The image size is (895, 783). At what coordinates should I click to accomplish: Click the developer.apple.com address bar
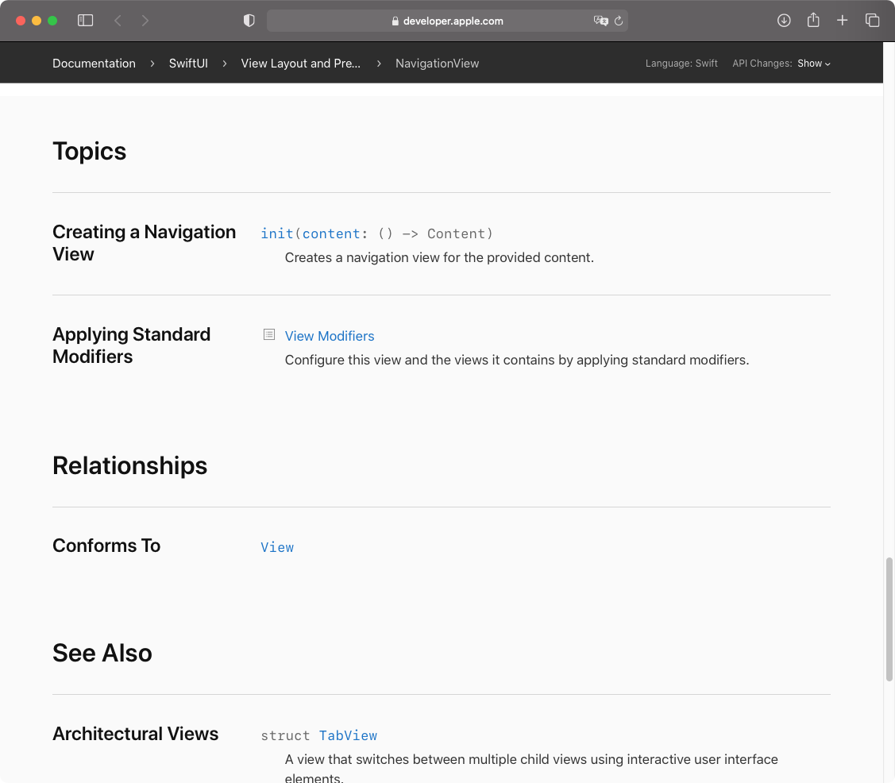[x=447, y=21]
